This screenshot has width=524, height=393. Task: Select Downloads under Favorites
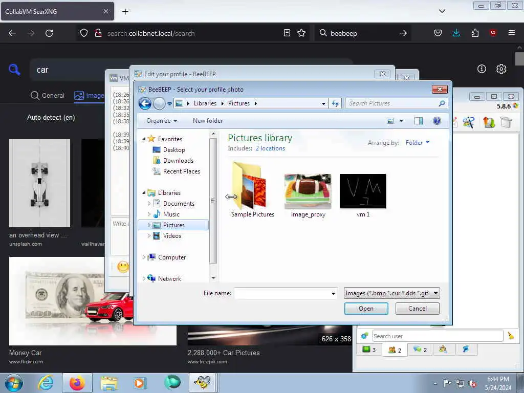pos(178,160)
